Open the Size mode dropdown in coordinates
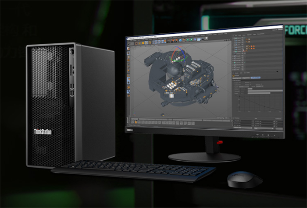Screen dimensions: 307x208 (x=257, y=127)
